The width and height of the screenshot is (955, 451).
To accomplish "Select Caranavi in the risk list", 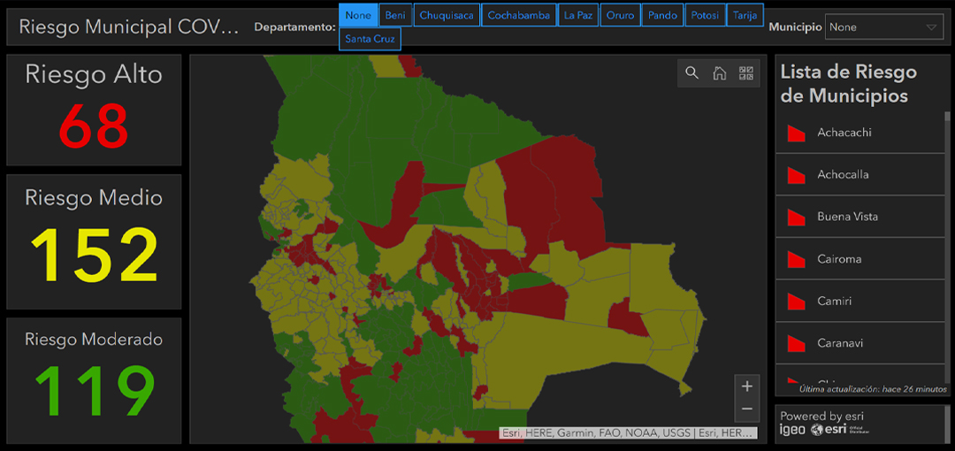I will [x=860, y=342].
